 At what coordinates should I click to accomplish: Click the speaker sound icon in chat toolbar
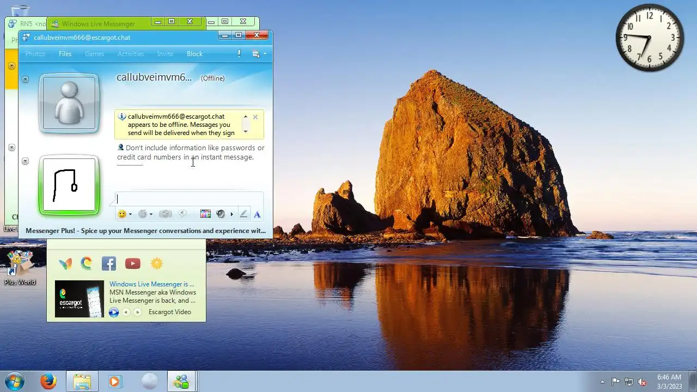[221, 214]
